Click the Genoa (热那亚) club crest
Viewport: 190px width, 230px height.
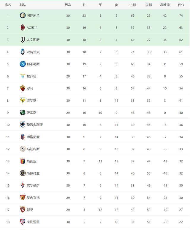tap(23, 161)
